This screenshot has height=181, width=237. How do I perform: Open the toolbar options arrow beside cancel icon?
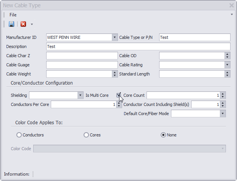(x=32, y=24)
